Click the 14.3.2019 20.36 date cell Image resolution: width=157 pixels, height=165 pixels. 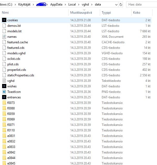tap(80, 92)
